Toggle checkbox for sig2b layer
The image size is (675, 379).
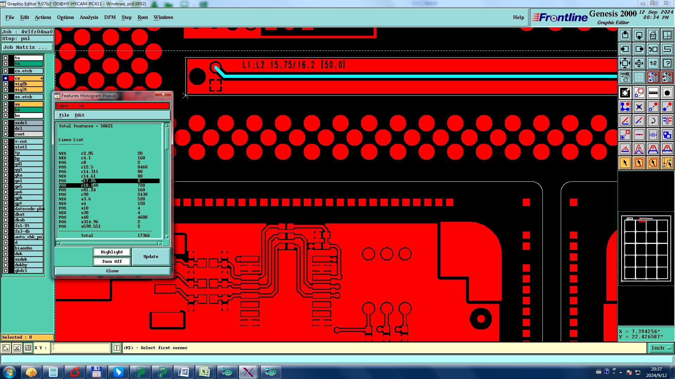pyautogui.click(x=6, y=84)
